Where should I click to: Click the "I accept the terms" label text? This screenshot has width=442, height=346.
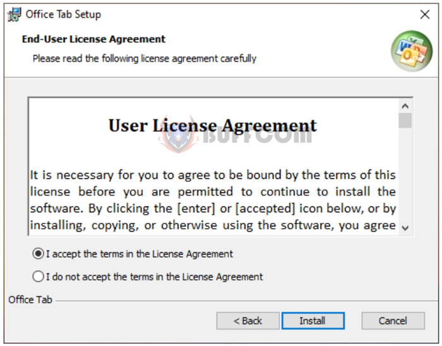click(x=140, y=254)
